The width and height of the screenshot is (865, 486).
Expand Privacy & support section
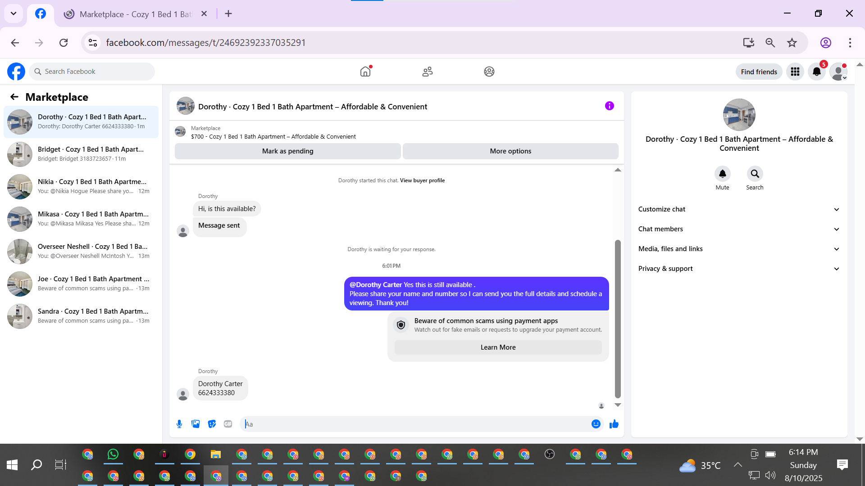click(x=739, y=269)
